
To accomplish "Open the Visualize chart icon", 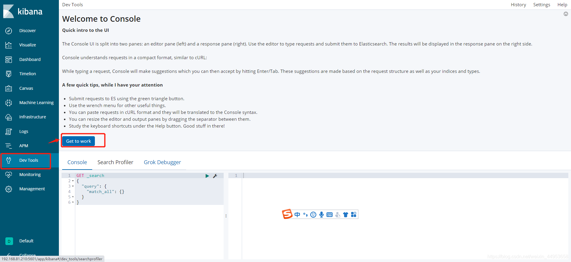I will pos(9,45).
